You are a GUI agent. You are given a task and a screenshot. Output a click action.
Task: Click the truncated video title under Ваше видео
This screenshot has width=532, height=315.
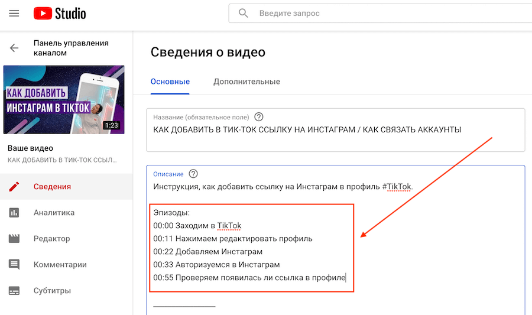[x=62, y=160]
